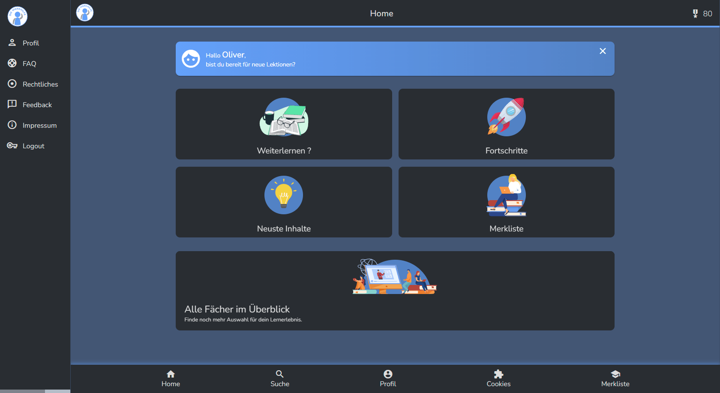Screen dimensions: 720x393
Task: Click the Suche magnifier icon
Action: click(280, 374)
